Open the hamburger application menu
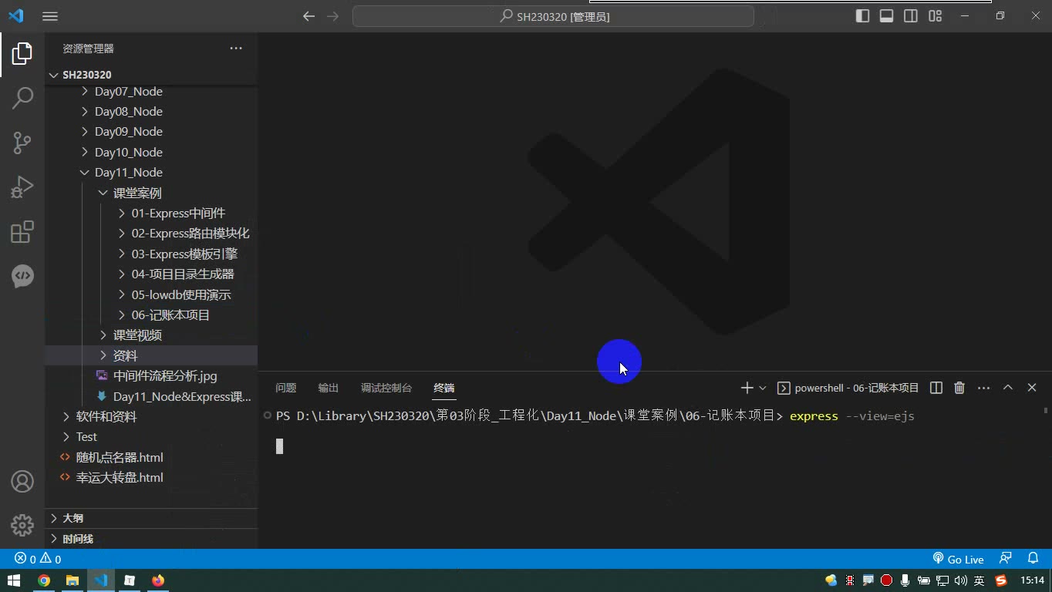1052x592 pixels. 50,16
